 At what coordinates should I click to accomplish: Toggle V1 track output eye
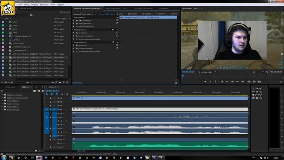(x=61, y=109)
